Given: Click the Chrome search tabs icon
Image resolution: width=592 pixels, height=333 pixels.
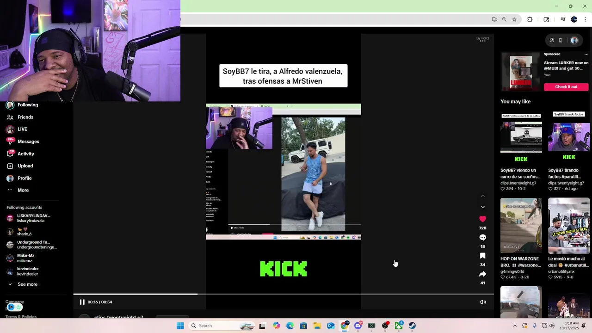Looking at the screenshot, I should pyautogui.click(x=546, y=19).
